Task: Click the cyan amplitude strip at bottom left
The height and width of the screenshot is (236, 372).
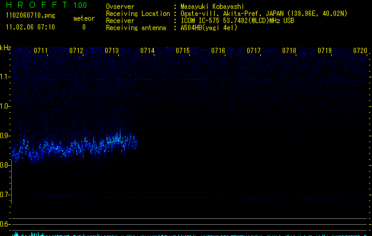Action: pos(24,234)
